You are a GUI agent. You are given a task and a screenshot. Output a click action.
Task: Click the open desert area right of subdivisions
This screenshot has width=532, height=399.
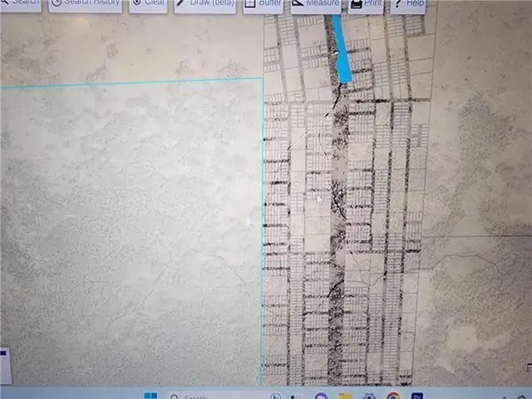click(x=479, y=177)
